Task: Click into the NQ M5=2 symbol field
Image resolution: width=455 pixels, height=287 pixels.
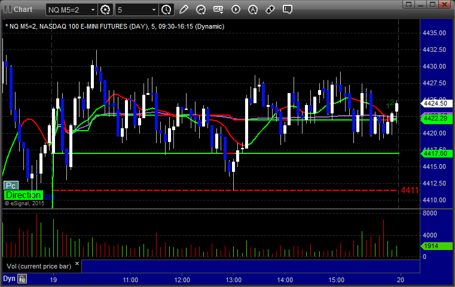Action: point(68,10)
